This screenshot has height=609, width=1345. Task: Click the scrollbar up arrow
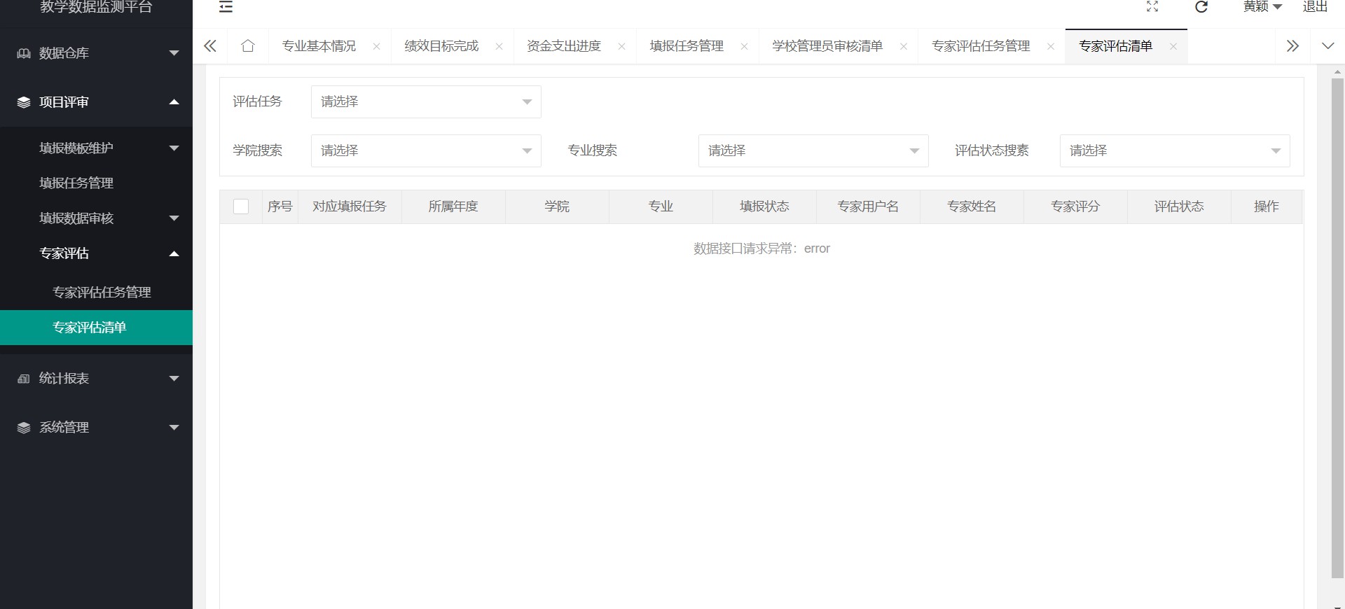[1337, 71]
